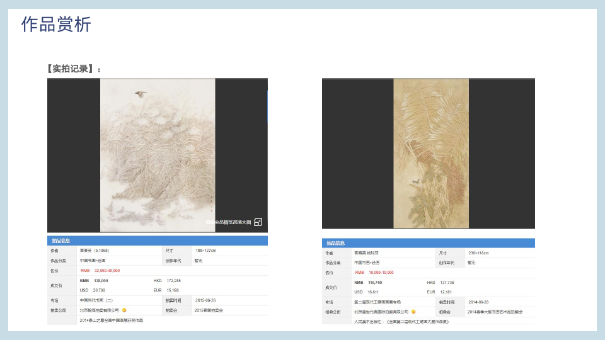Open the reed and flying bird painting
Viewport: 605px width, 340px height.
click(x=158, y=155)
